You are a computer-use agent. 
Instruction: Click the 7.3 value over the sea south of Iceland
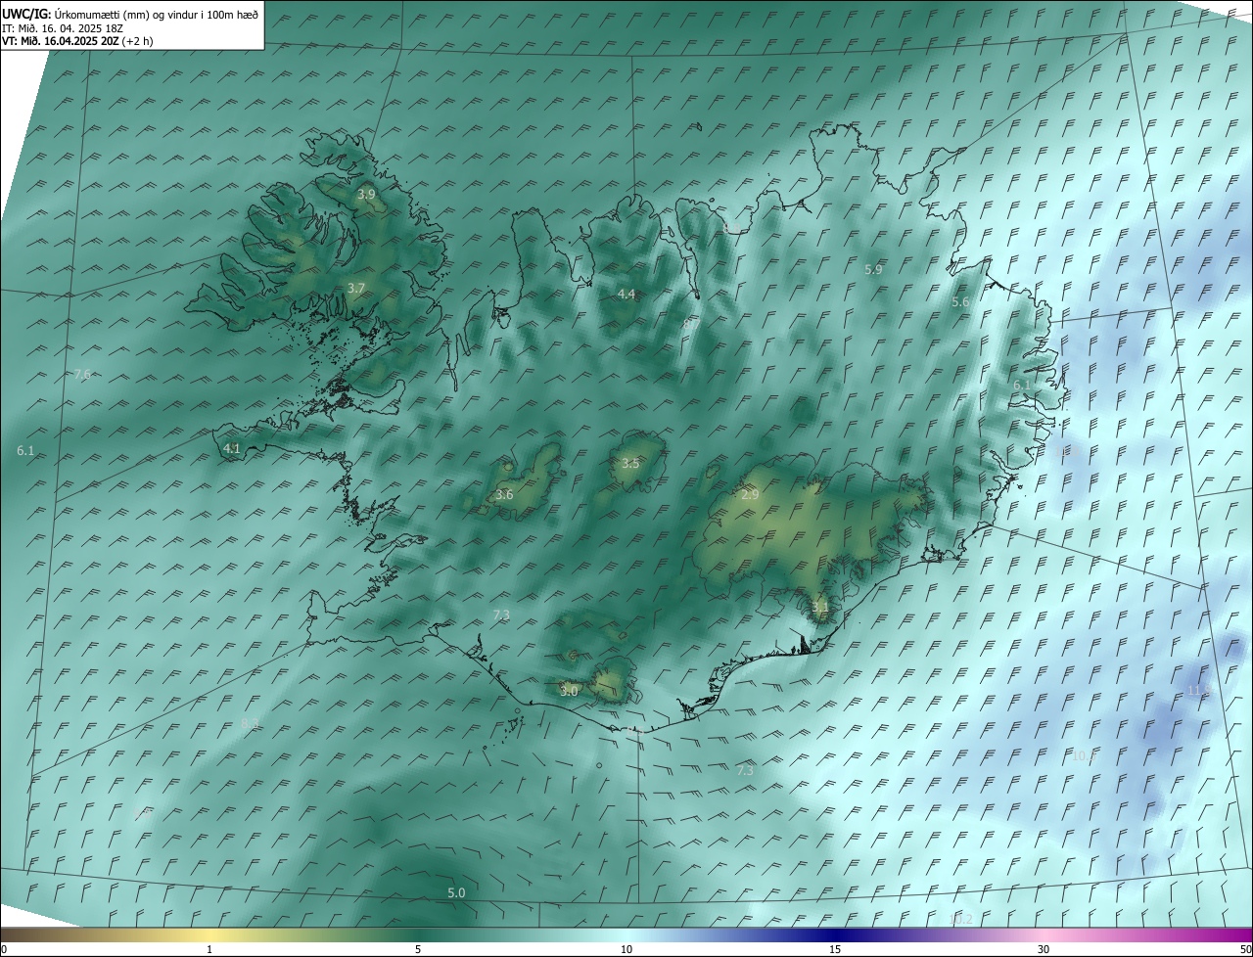[x=745, y=770]
